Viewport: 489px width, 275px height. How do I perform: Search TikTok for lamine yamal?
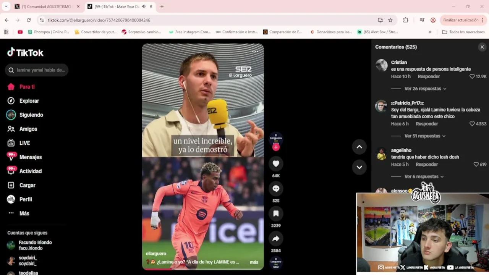coord(37,70)
